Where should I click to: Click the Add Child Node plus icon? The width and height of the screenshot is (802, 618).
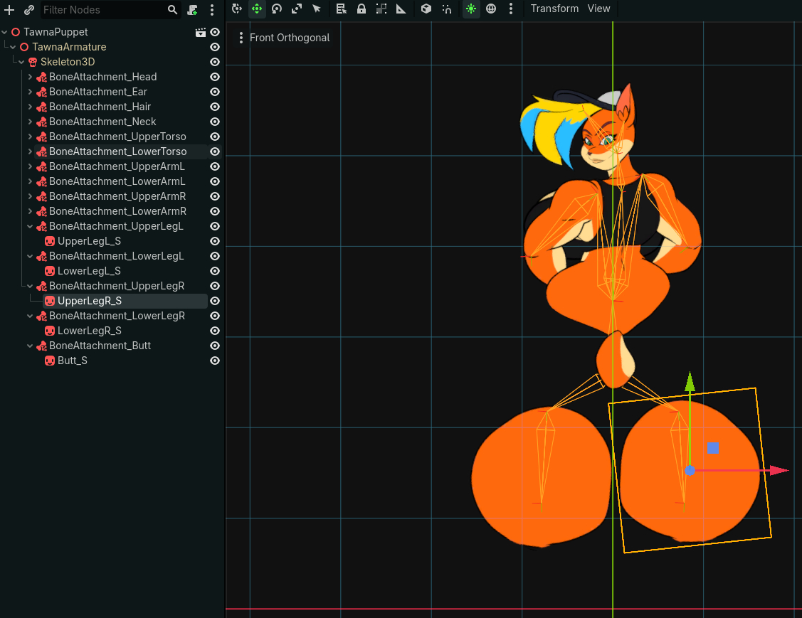pos(9,10)
